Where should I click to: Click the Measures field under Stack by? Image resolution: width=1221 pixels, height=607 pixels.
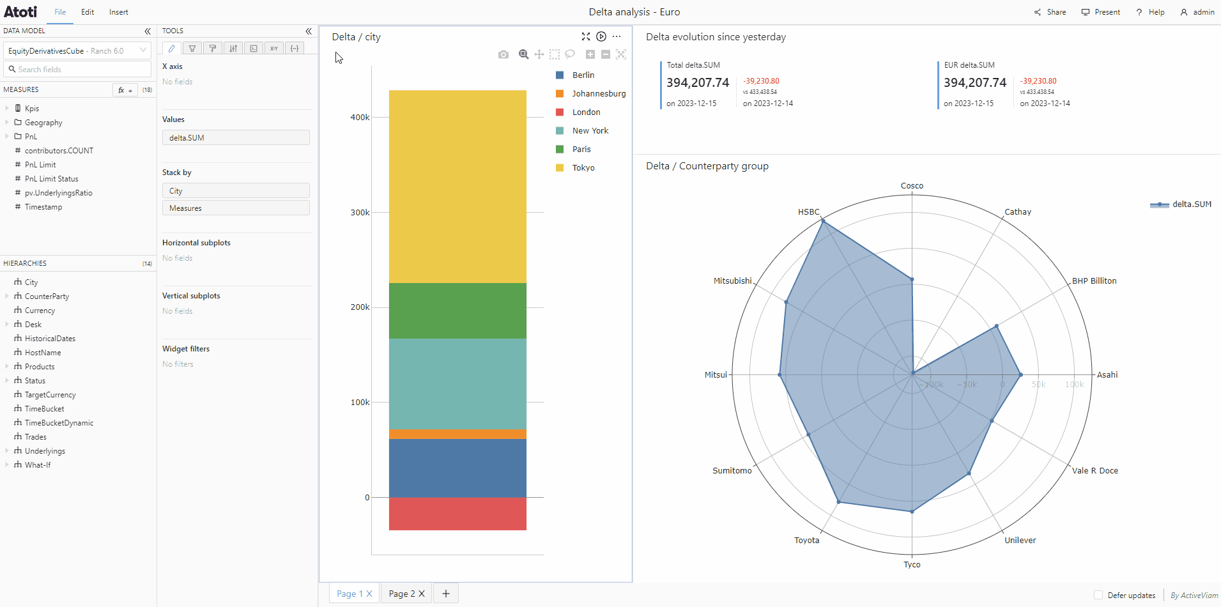pyautogui.click(x=236, y=208)
